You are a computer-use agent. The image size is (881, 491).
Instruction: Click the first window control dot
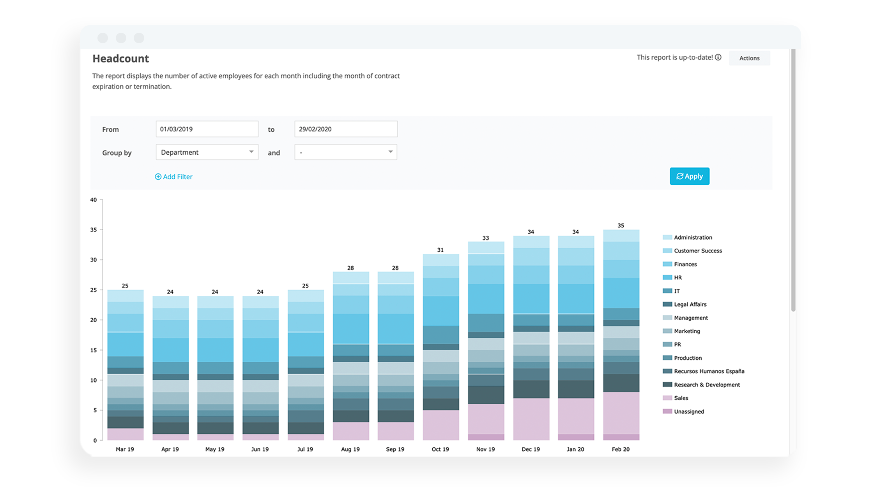pos(103,38)
